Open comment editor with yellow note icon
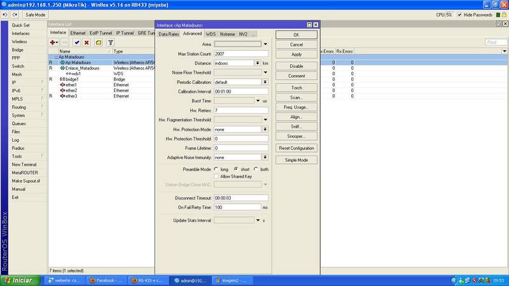 99,43
